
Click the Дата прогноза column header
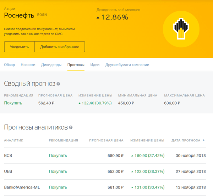186,140
